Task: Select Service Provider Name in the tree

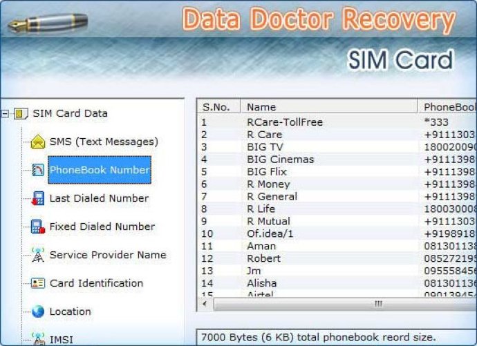Action: click(108, 255)
